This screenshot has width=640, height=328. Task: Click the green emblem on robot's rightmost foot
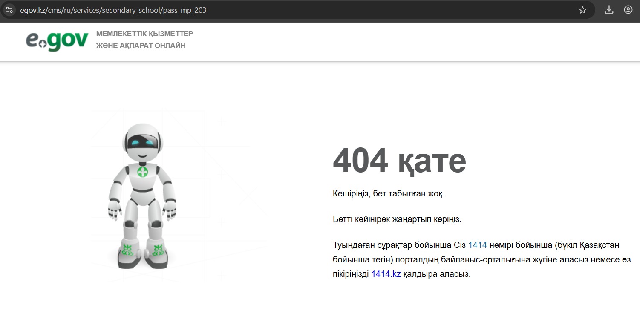tap(158, 250)
